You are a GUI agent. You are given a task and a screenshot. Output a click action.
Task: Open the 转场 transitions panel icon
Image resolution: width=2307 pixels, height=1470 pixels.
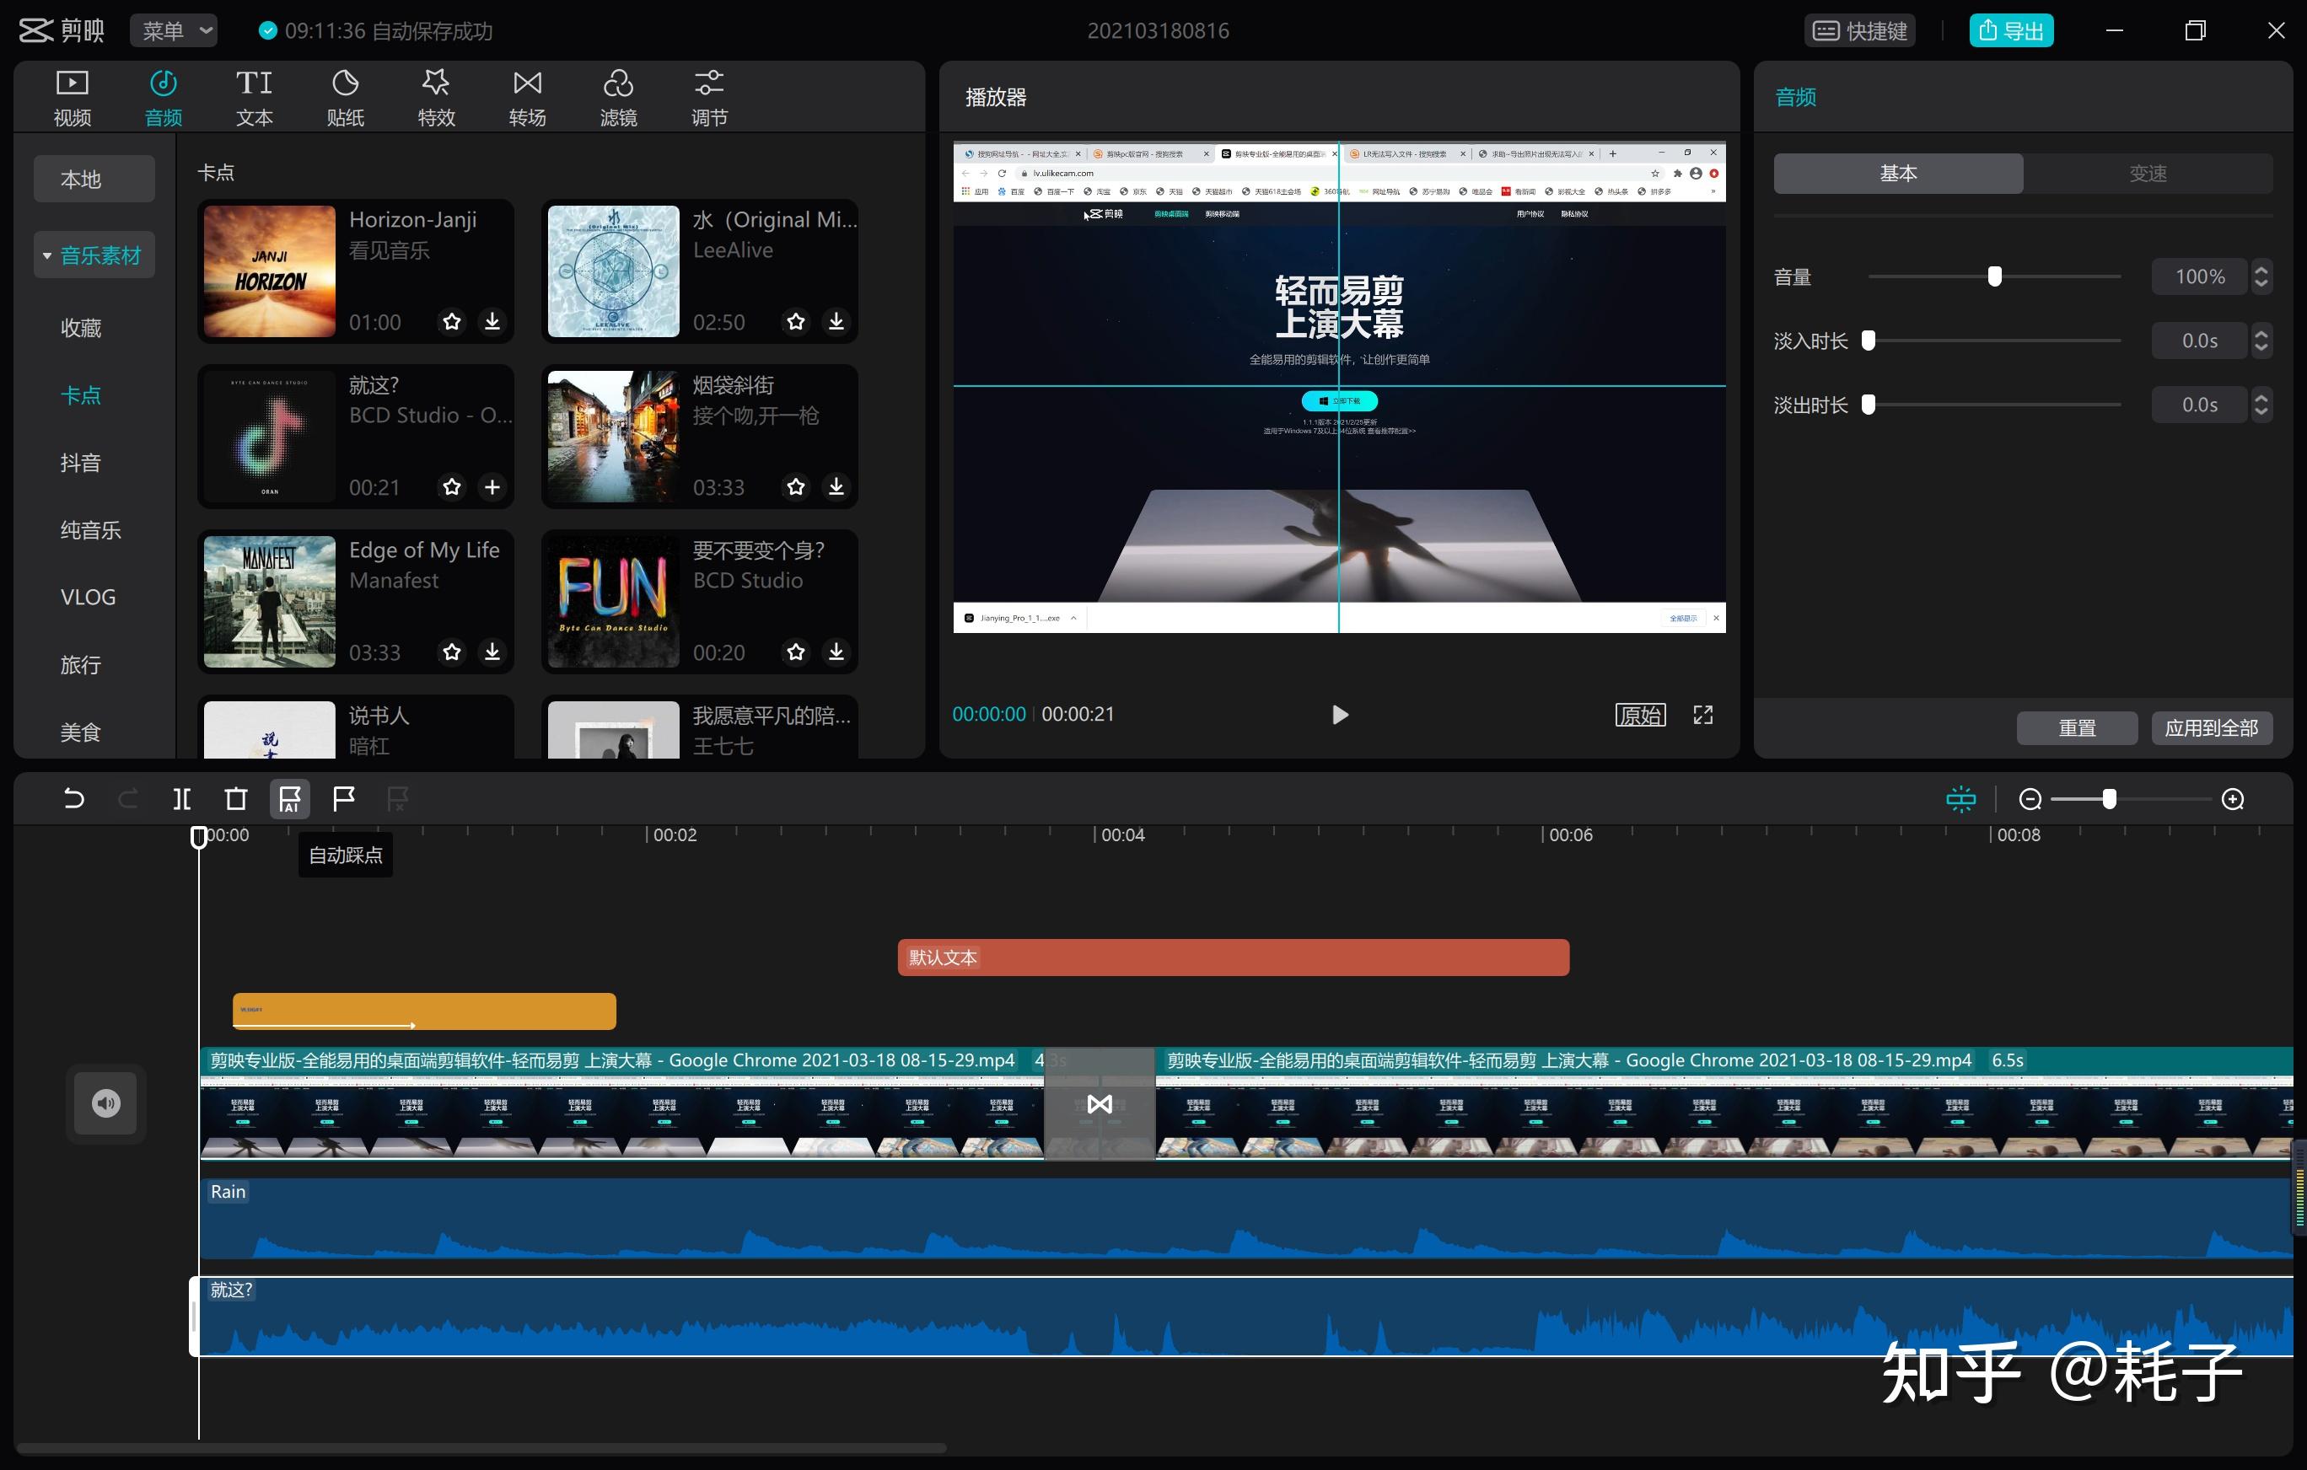527,97
